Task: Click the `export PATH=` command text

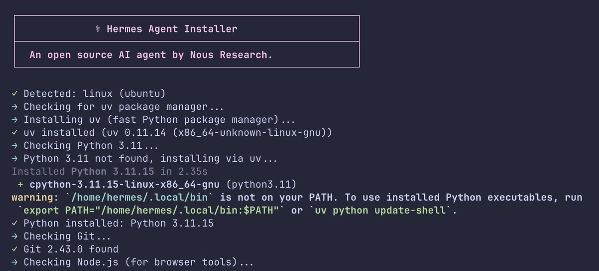Action: 151,211
